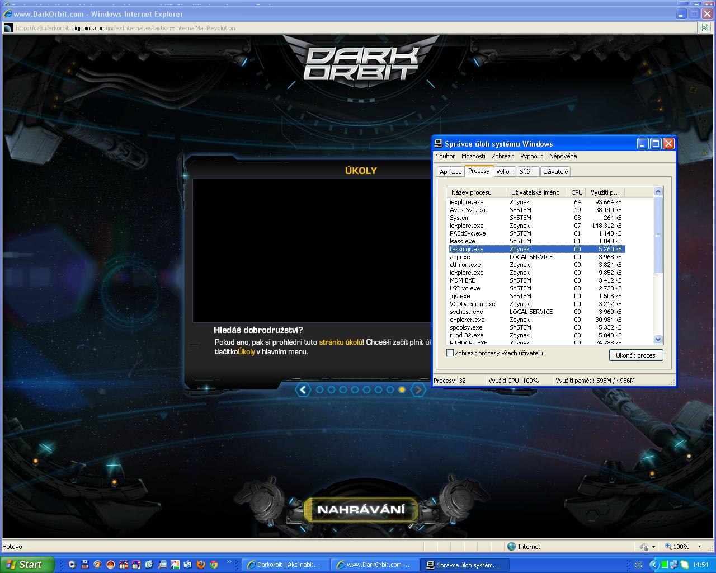Click the IE address bar URL field

pos(350,27)
